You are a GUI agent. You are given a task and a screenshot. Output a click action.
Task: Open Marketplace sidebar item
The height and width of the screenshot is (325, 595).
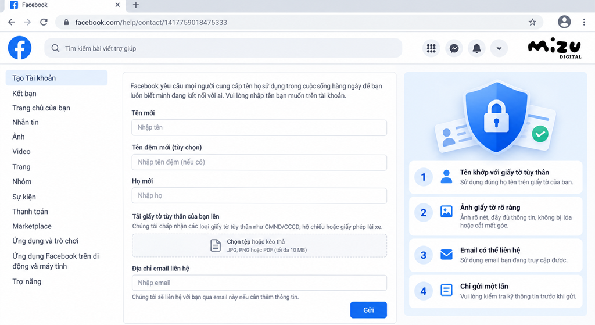tap(32, 226)
